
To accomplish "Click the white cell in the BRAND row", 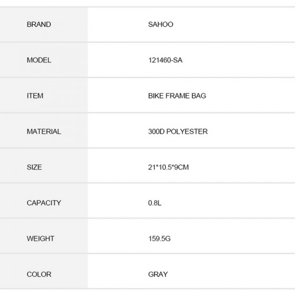I will click(x=191, y=25).
